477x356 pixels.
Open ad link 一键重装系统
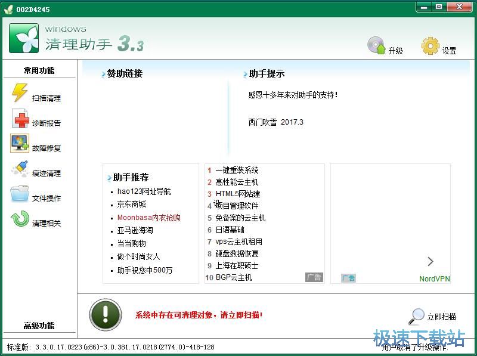(x=237, y=170)
